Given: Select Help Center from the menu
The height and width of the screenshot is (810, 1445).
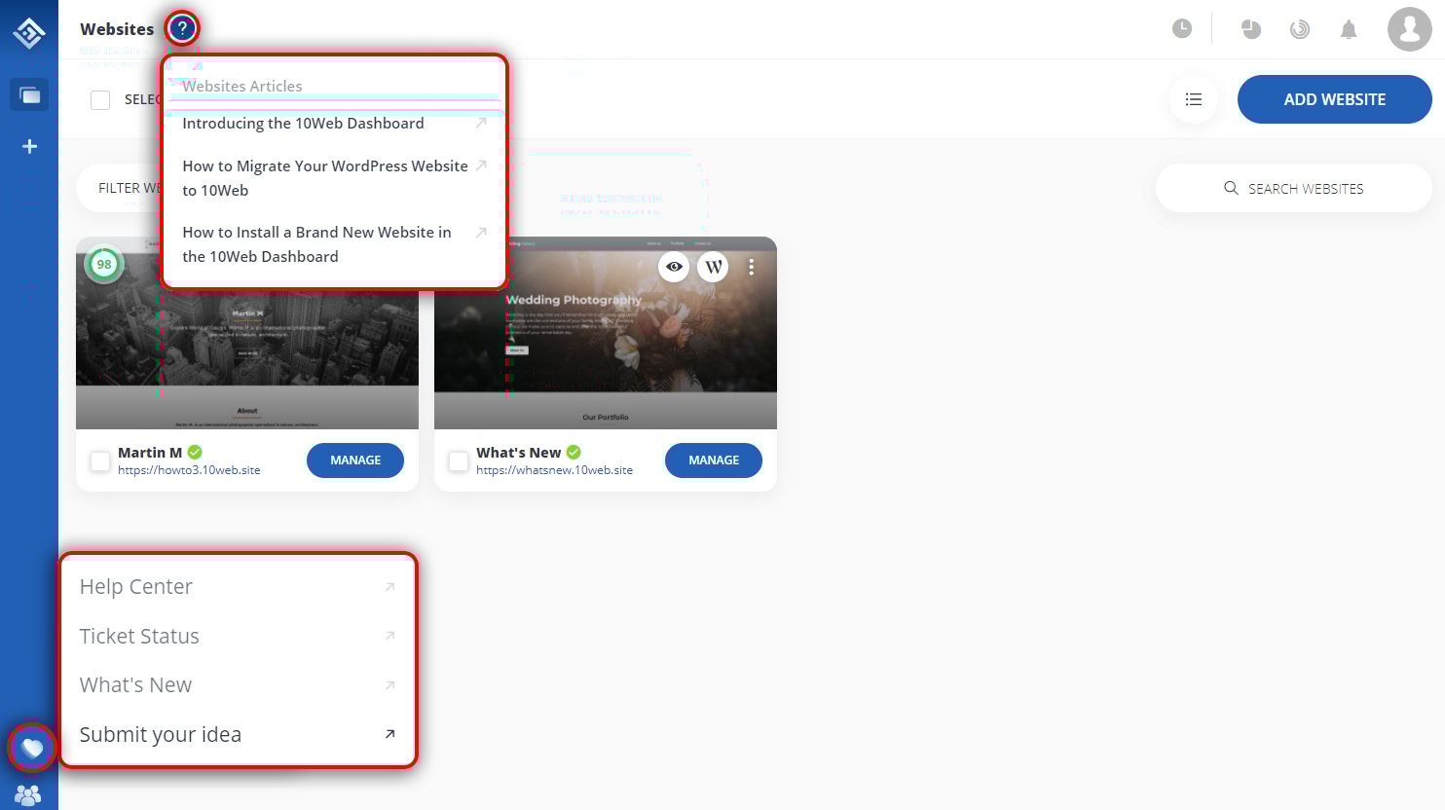Looking at the screenshot, I should pos(135,586).
